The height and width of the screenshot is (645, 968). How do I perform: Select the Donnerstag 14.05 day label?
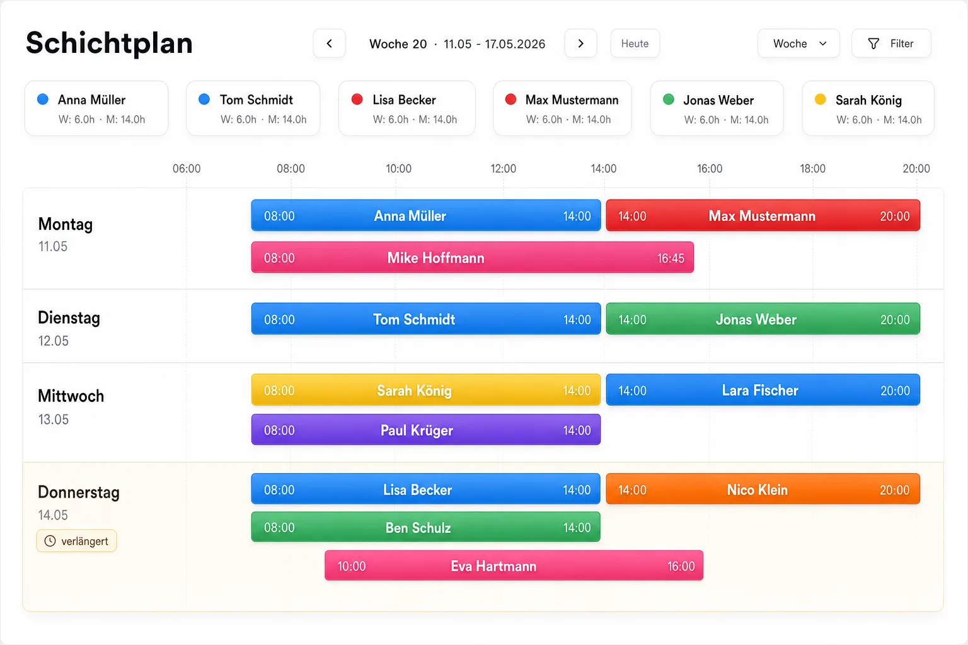[79, 503]
